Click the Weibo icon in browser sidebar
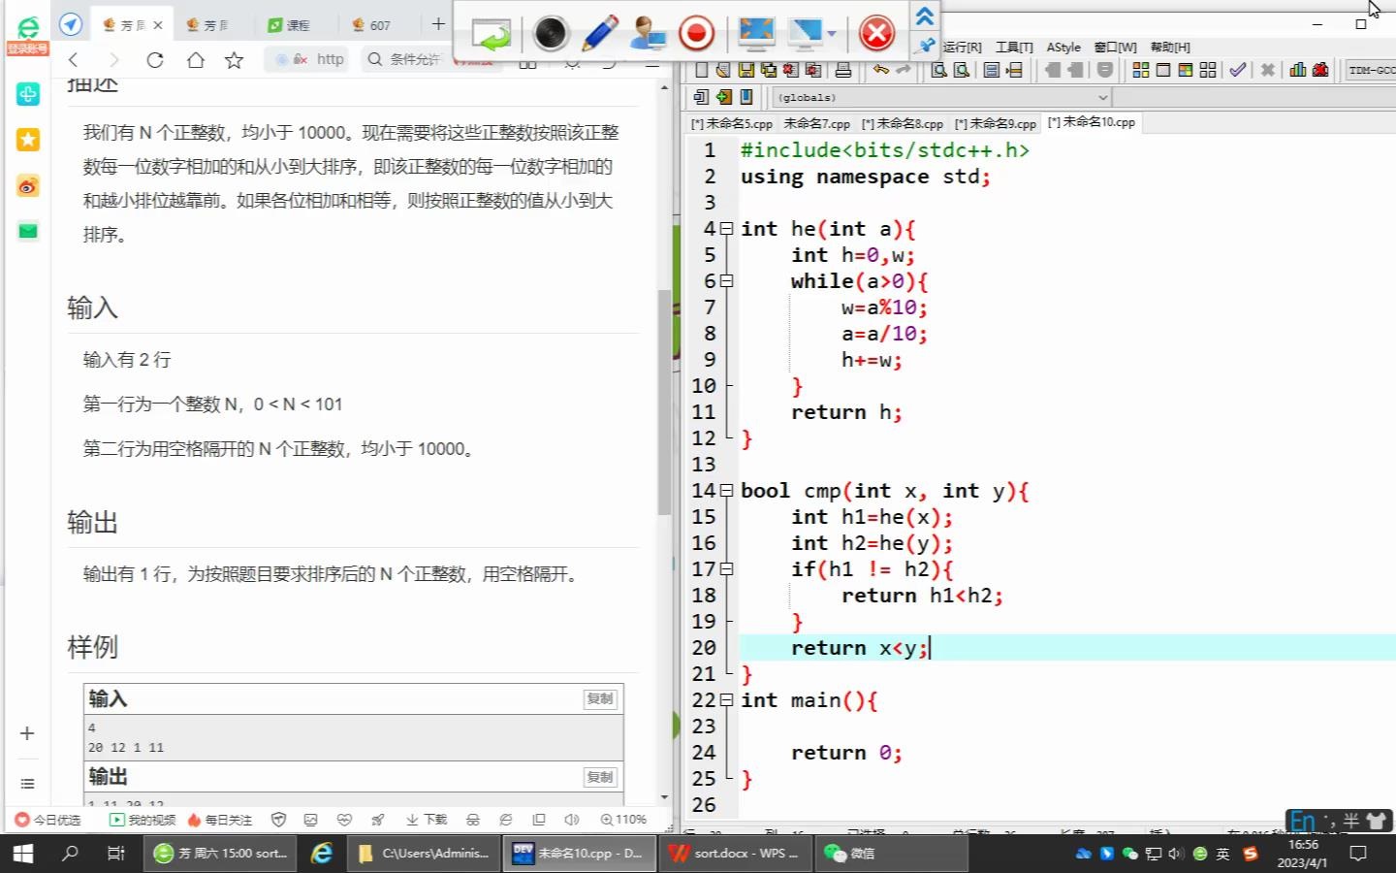The width and height of the screenshot is (1396, 873). click(x=28, y=185)
